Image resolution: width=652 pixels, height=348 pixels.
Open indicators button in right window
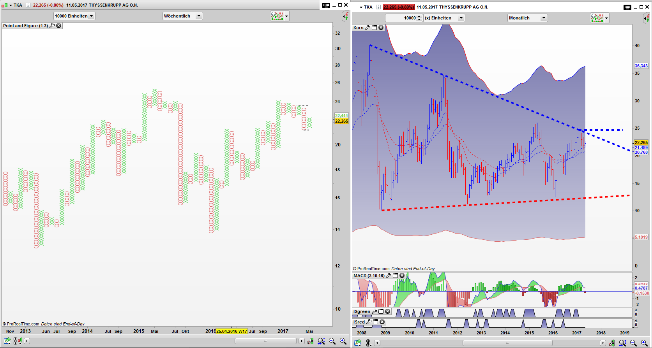pyautogui.click(x=597, y=18)
